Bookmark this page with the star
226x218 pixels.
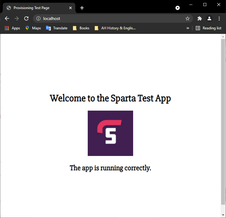187,18
